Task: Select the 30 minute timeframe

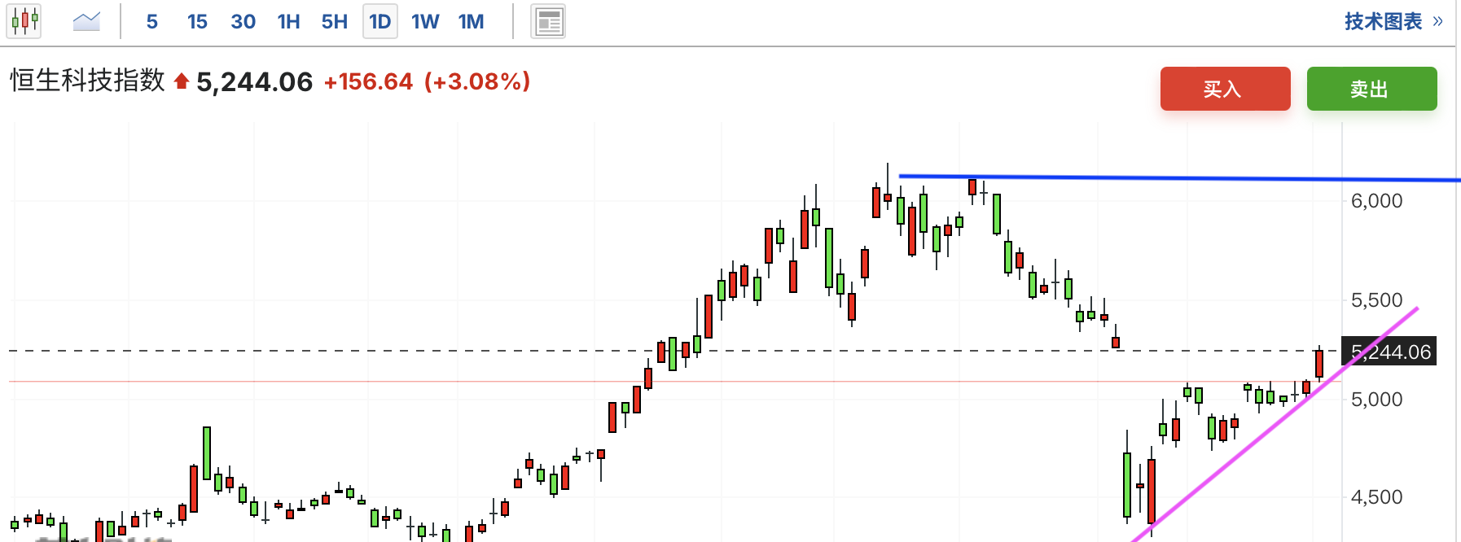Action: point(243,21)
